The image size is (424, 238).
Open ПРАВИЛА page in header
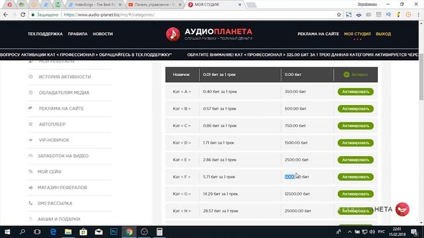click(x=78, y=34)
